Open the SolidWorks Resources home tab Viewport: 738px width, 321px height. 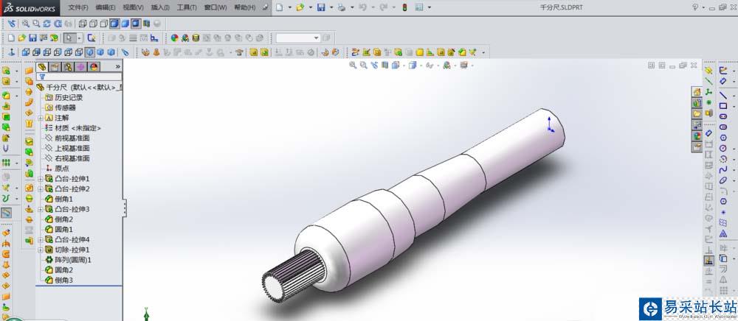pyautogui.click(x=697, y=91)
